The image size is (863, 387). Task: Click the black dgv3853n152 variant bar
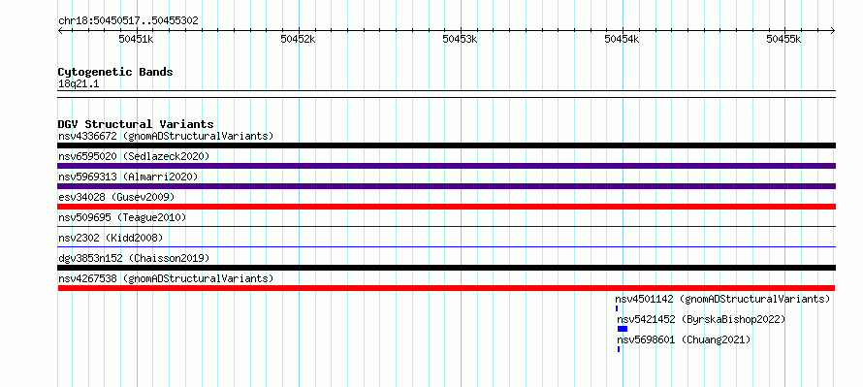click(446, 268)
